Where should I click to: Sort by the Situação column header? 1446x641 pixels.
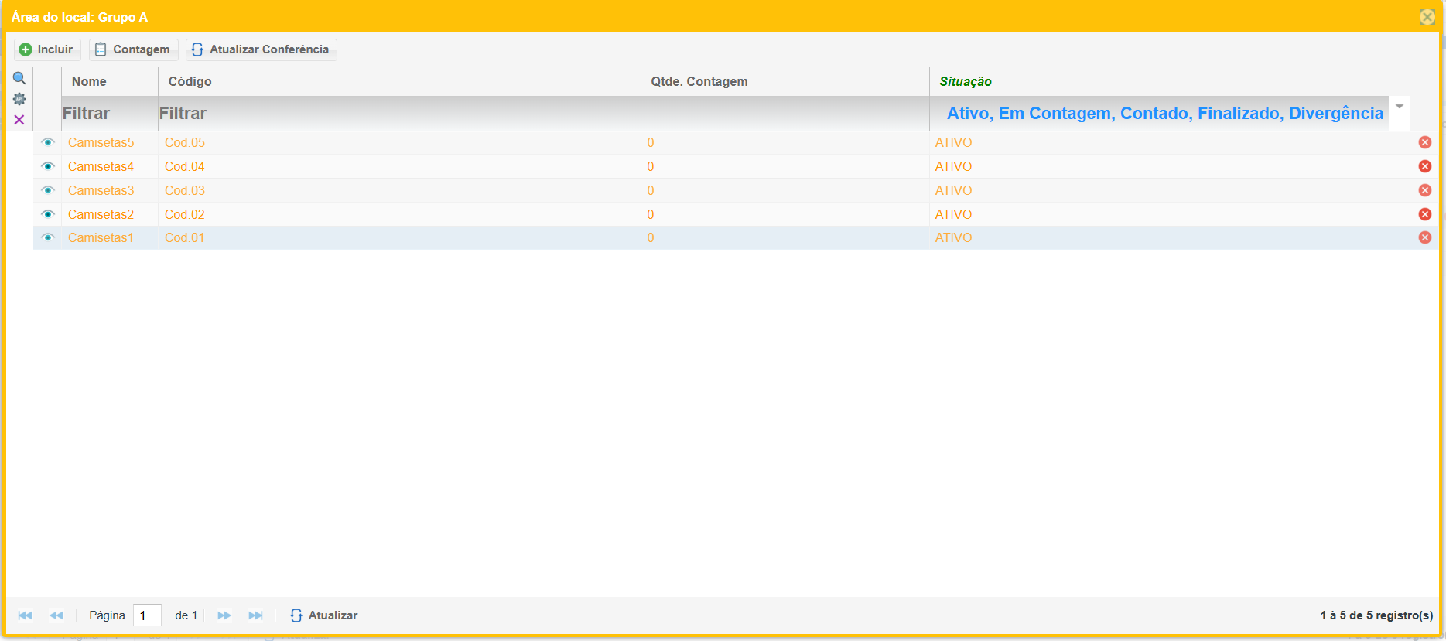pyautogui.click(x=965, y=81)
